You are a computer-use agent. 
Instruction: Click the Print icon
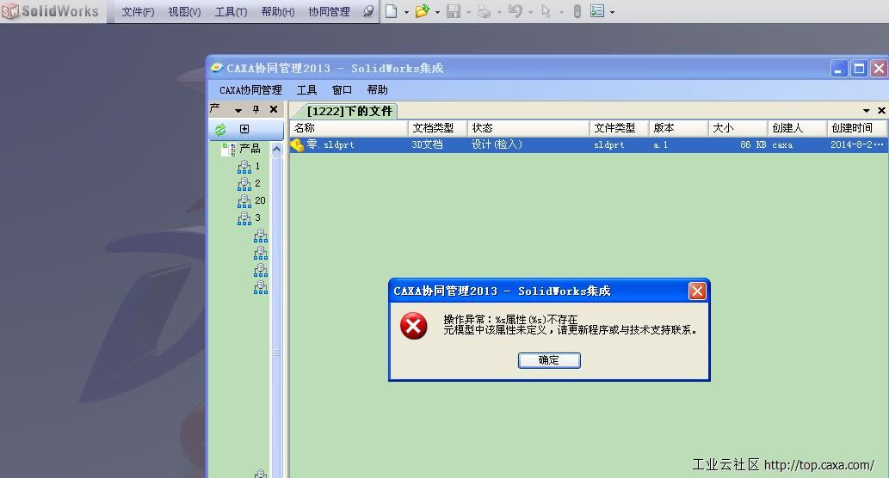pyautogui.click(x=484, y=11)
